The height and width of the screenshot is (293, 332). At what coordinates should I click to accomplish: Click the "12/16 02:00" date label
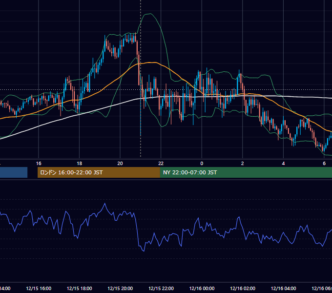pos(243,288)
